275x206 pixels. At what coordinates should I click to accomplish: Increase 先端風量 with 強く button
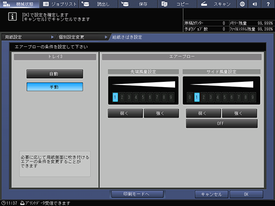point(161,113)
